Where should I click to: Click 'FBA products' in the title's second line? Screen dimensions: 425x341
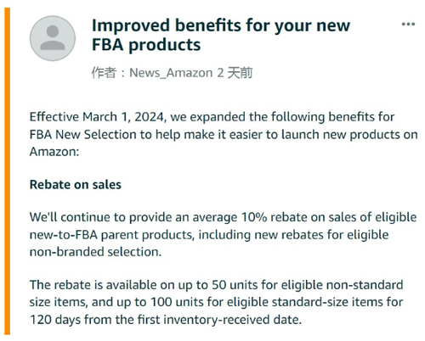pos(146,44)
